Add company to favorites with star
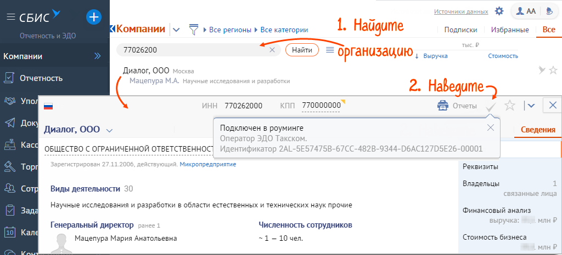Screen dimensions: 562x255 click(x=510, y=106)
